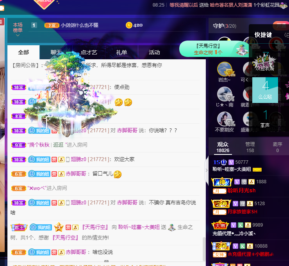This screenshot has width=289, height=266.
Task: Click audience user 充值代理◆灬冷小溪丶
Action: click(234, 233)
